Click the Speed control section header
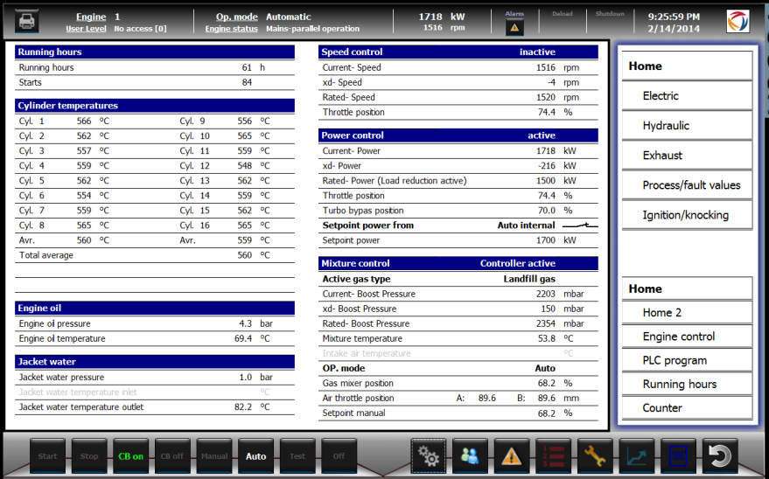The height and width of the screenshot is (479, 769). point(458,52)
